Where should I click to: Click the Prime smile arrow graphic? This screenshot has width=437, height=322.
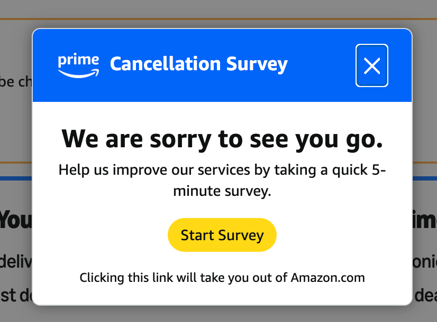(x=78, y=74)
